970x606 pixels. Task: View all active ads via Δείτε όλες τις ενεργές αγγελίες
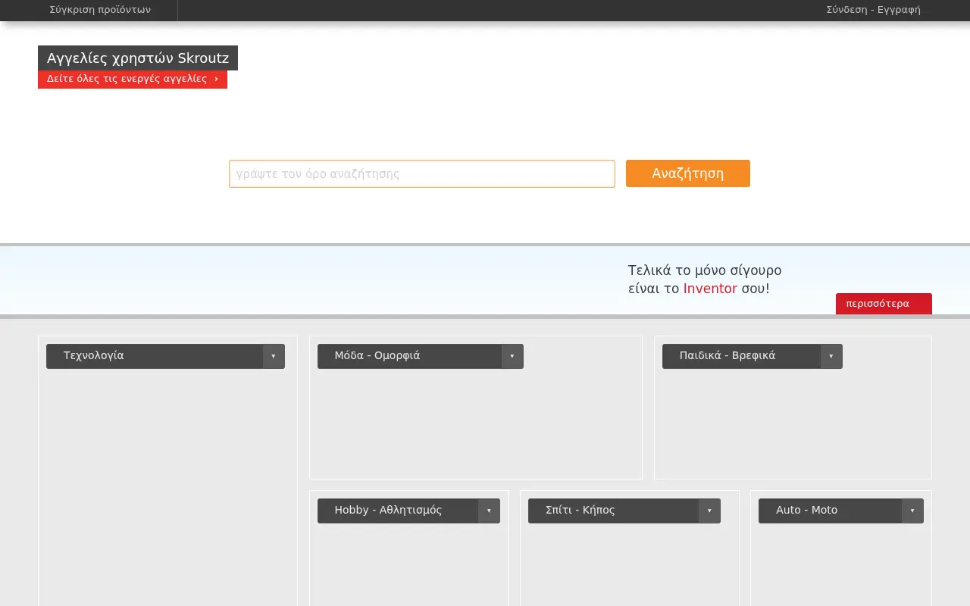point(133,79)
